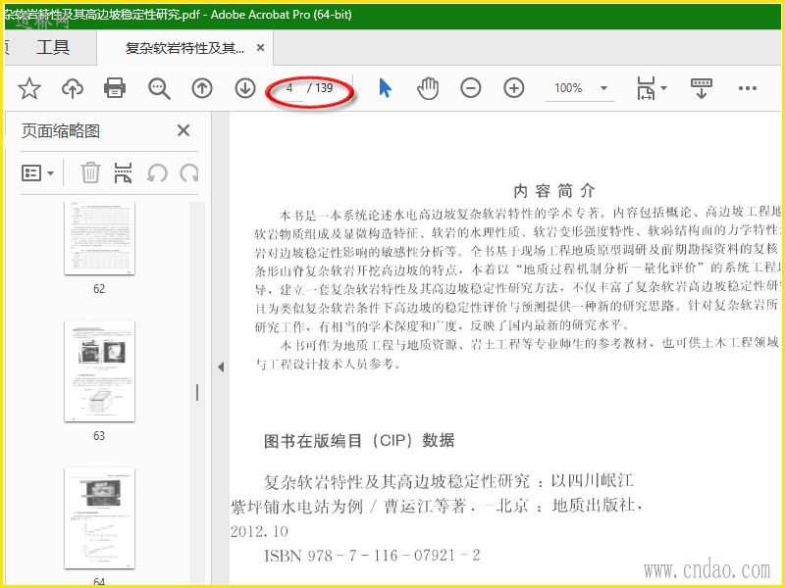Go to the previous page with up arrow
Viewport: 785px width, 588px height.
[202, 88]
